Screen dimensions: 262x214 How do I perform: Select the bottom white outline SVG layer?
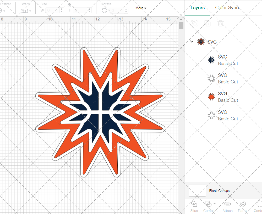point(223,115)
